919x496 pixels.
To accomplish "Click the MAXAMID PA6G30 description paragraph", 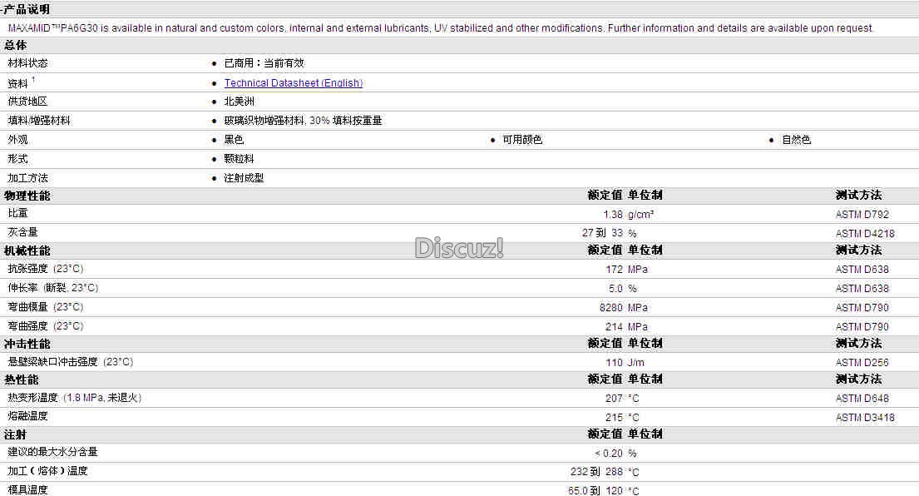I will (x=441, y=27).
